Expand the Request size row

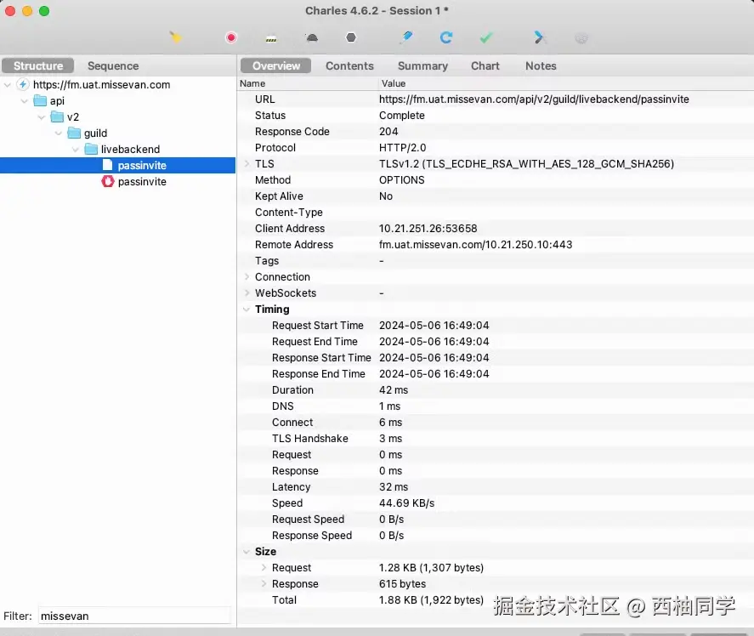pyautogui.click(x=264, y=568)
